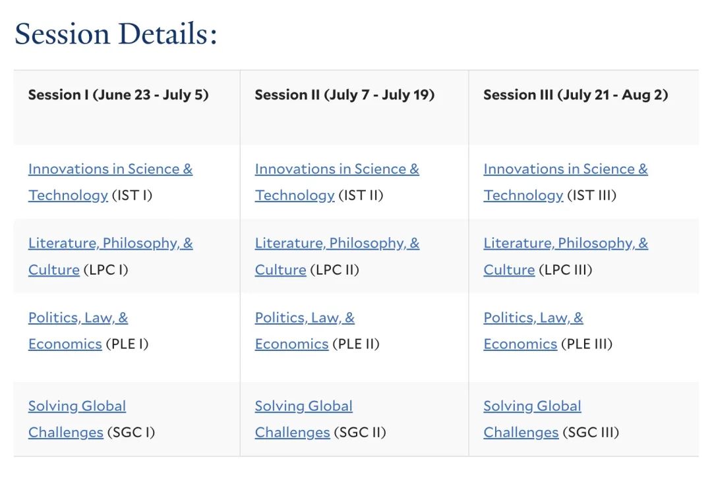
Task: Visit Politics, Law, & Economics PLE II link
Action: click(305, 331)
